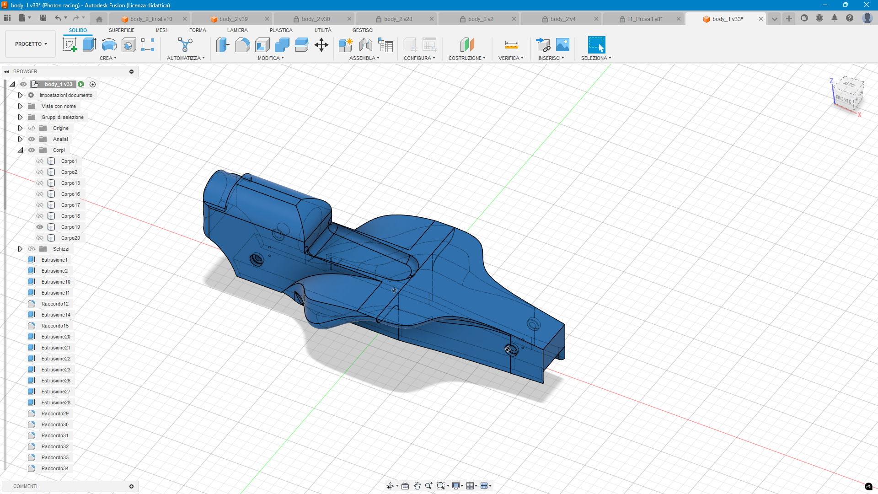Select the Rectangular Pattern tool icon
The image size is (878, 494).
[x=148, y=45]
